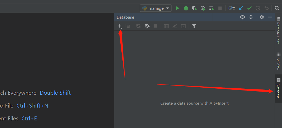Screen dimensions: 282x128
Task: Click 'Create a data source with Alt+Insert' text
Action: 194,103
